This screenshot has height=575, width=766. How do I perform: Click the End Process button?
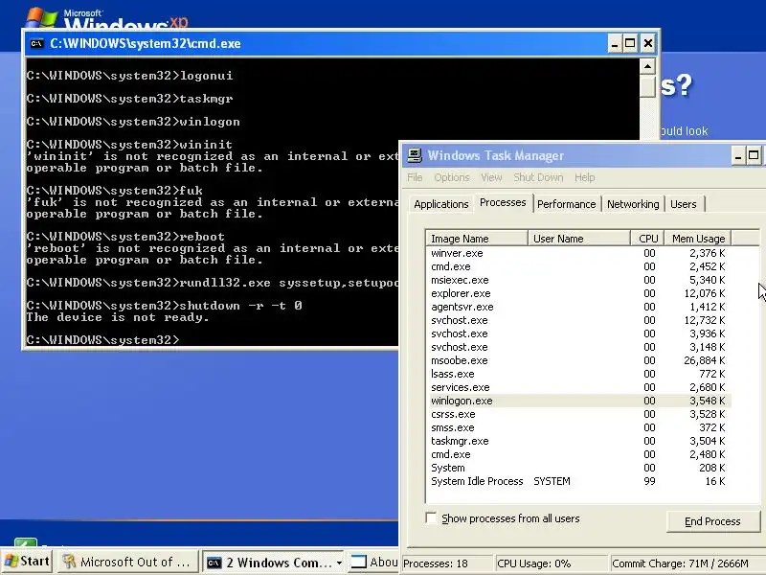point(712,521)
